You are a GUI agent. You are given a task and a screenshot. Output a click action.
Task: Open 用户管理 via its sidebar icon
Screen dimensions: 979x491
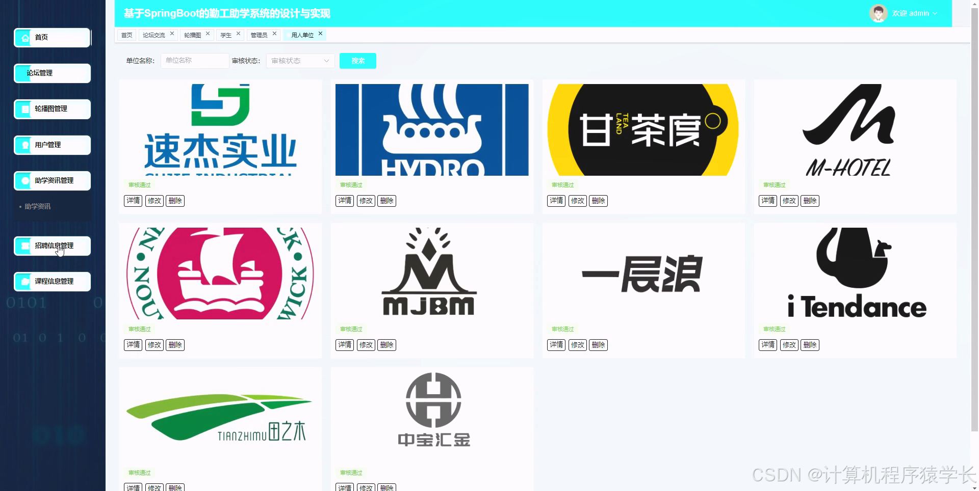point(24,145)
